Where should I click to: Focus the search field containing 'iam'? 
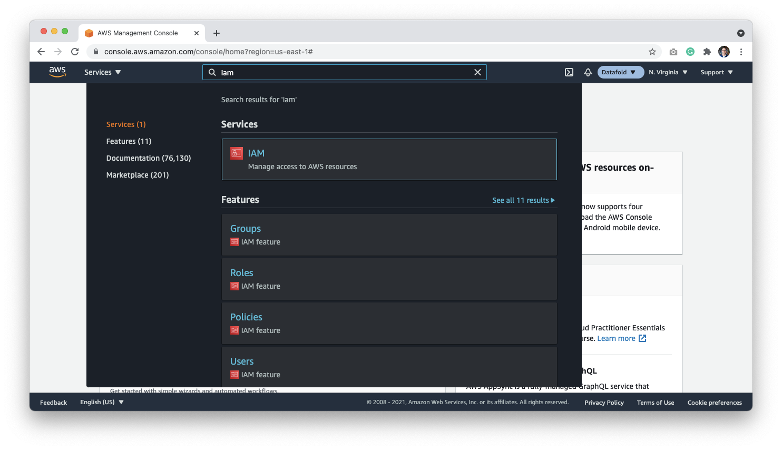pos(345,72)
